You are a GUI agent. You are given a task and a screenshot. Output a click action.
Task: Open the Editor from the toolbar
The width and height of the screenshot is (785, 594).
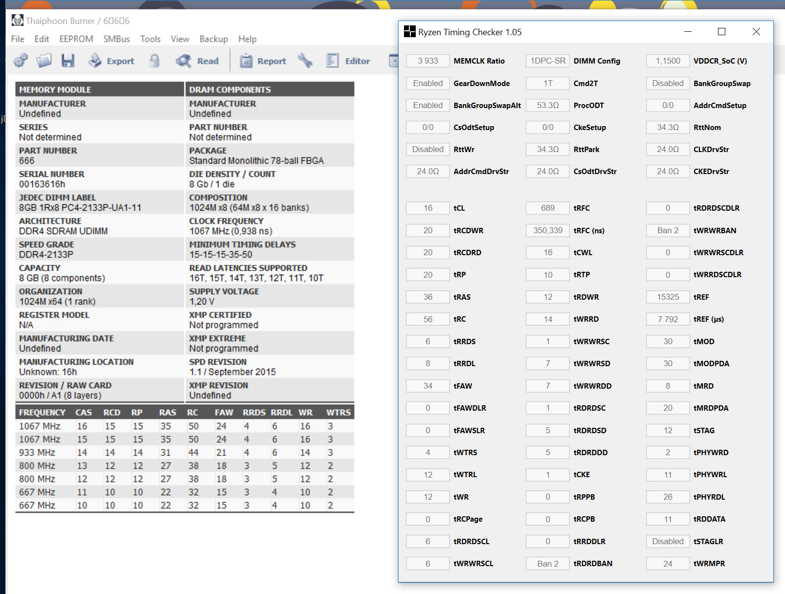tap(348, 61)
